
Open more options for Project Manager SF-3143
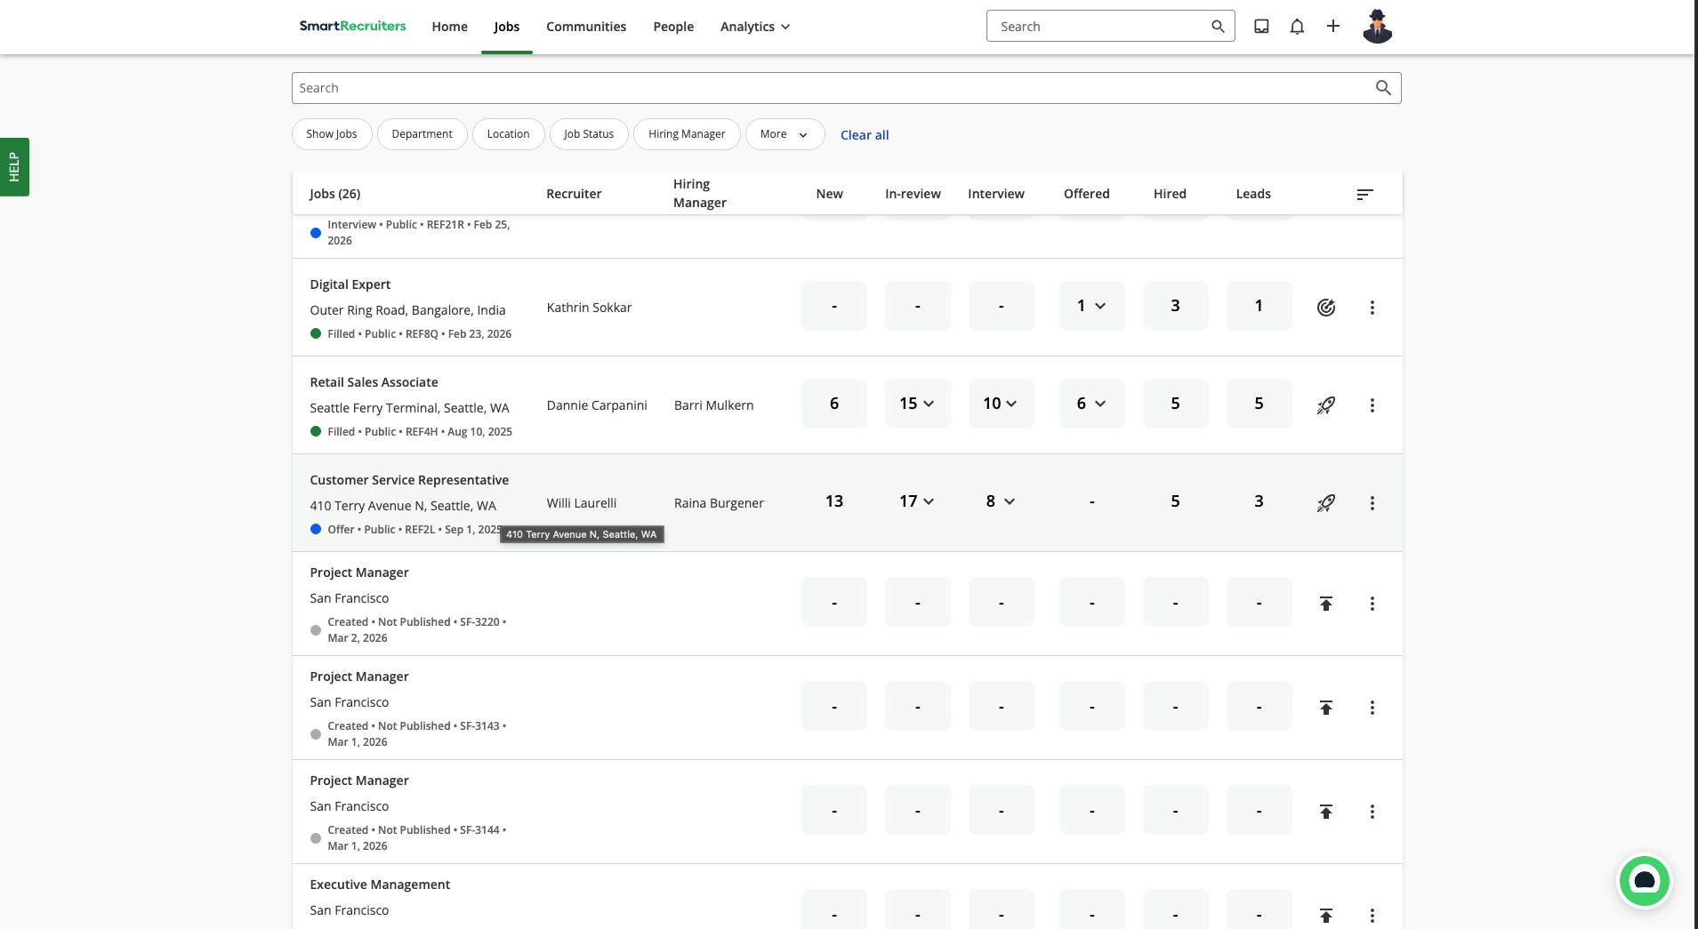pos(1372,708)
